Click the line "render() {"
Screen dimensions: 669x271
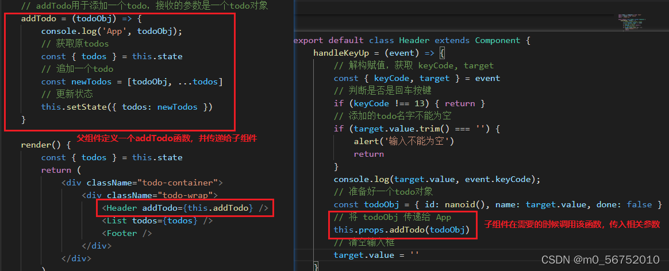(45, 145)
